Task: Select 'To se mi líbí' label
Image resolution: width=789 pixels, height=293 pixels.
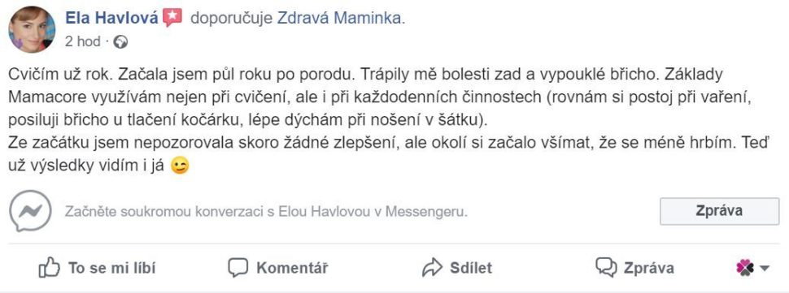Action: click(x=111, y=268)
